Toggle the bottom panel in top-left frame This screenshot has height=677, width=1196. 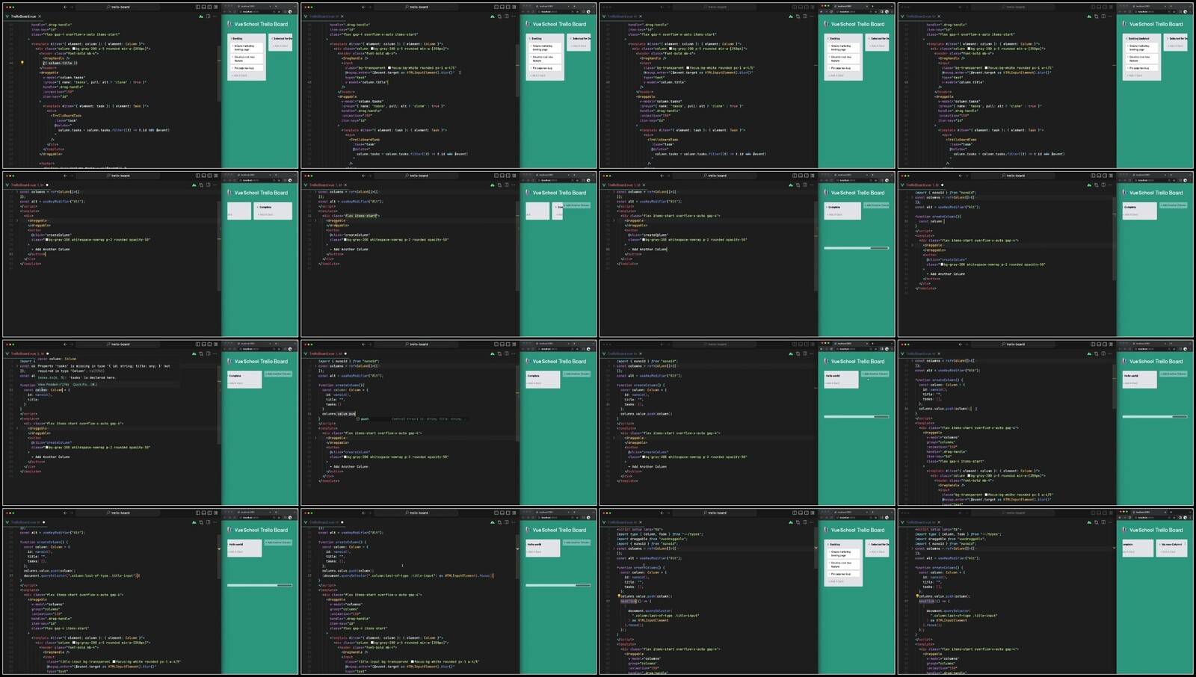point(204,7)
